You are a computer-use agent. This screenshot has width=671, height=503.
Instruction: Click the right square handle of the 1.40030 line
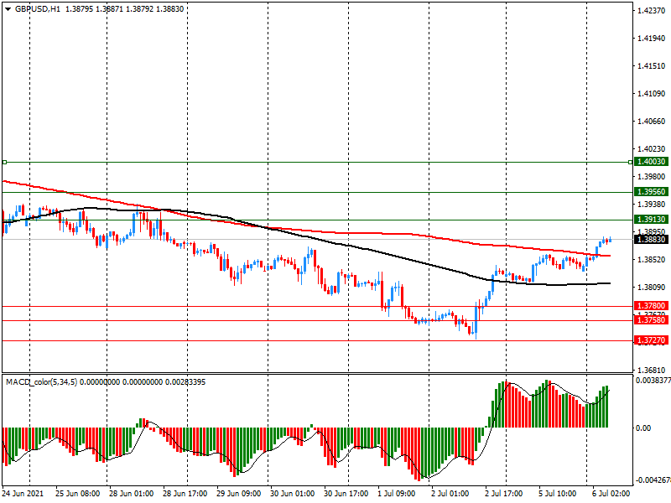click(x=631, y=162)
